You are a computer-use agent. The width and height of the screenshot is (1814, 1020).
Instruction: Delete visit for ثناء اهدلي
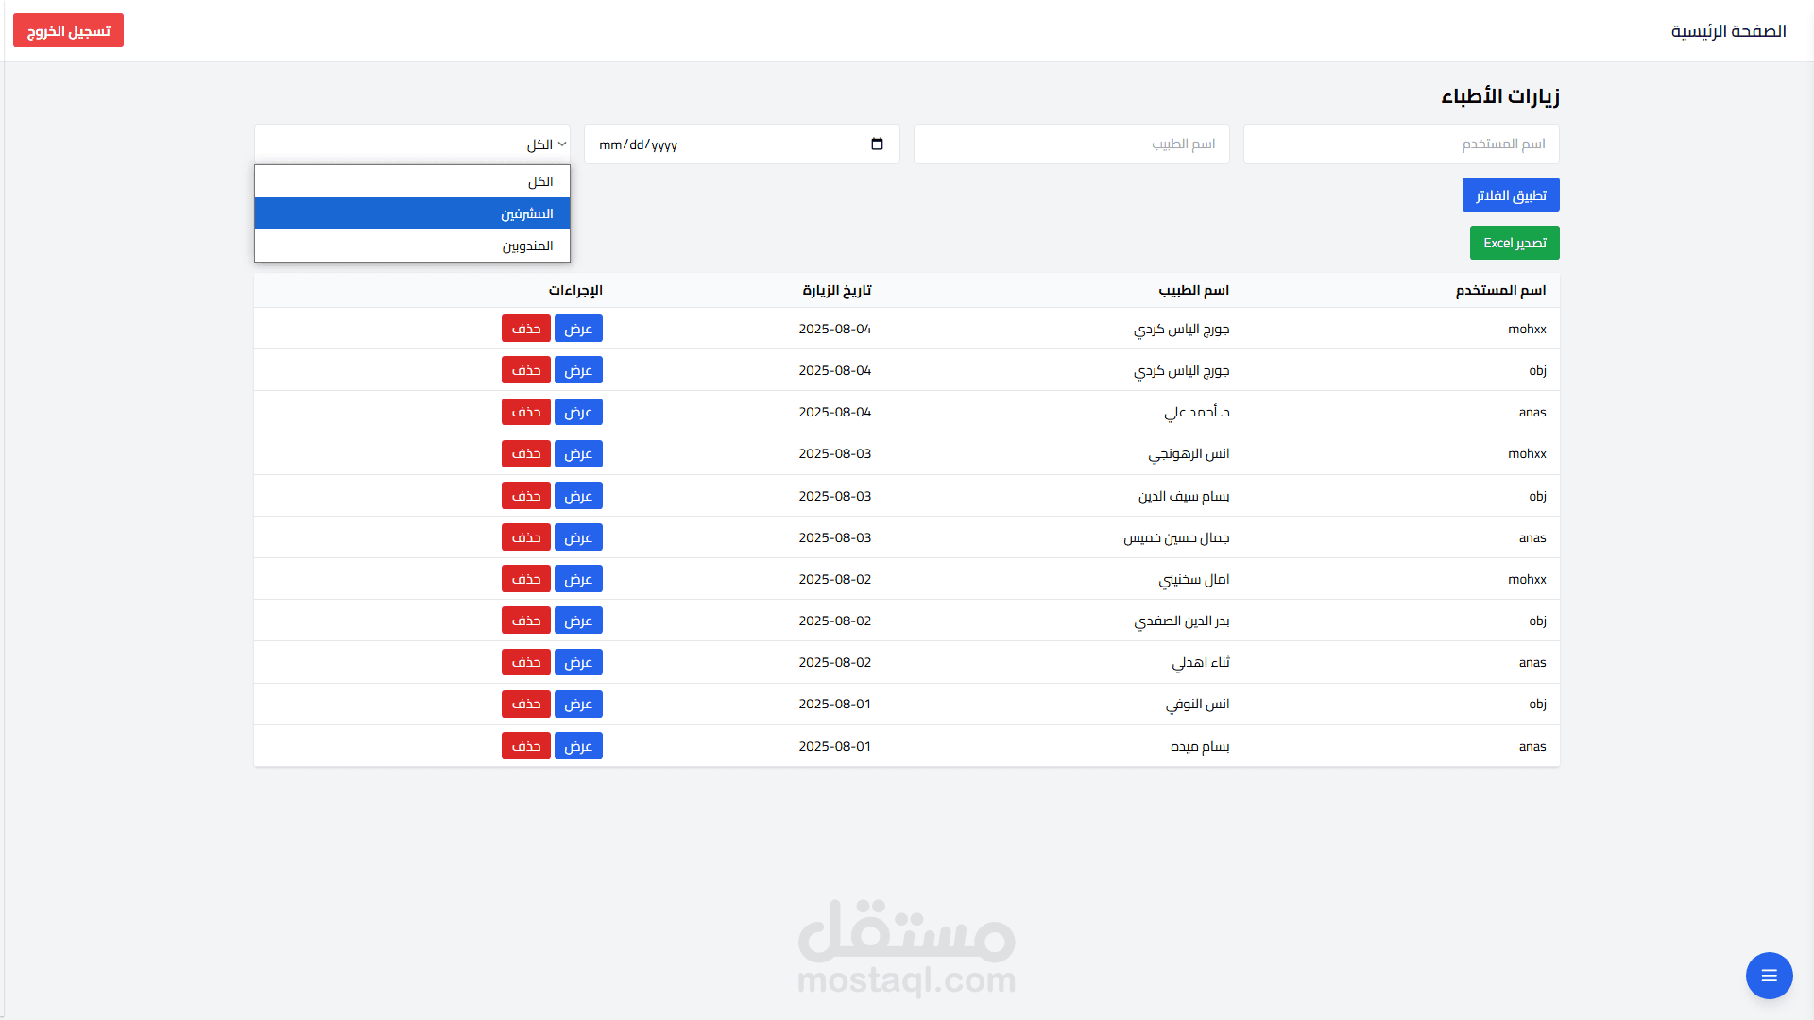(526, 662)
